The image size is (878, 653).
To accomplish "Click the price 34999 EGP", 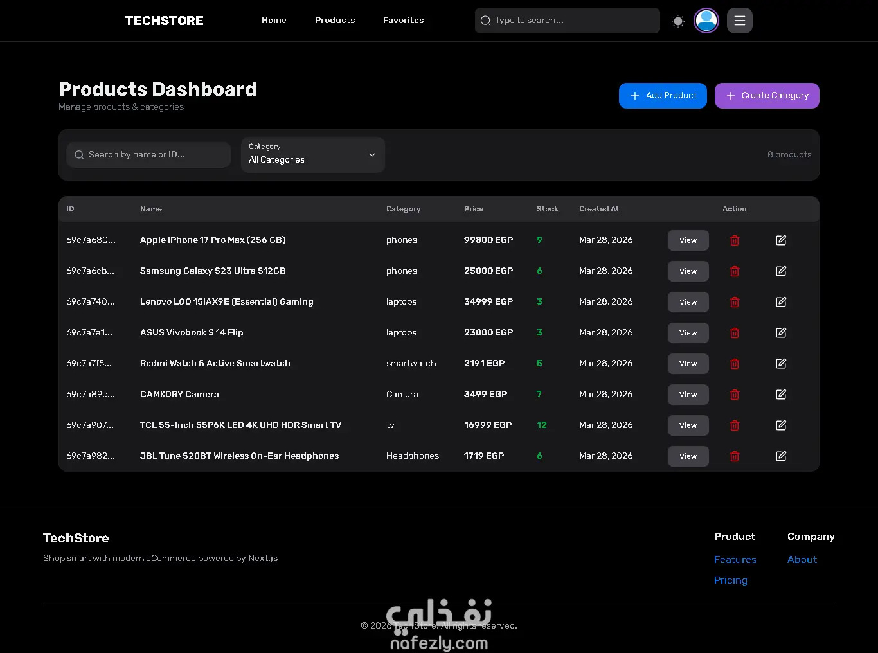I will (488, 302).
